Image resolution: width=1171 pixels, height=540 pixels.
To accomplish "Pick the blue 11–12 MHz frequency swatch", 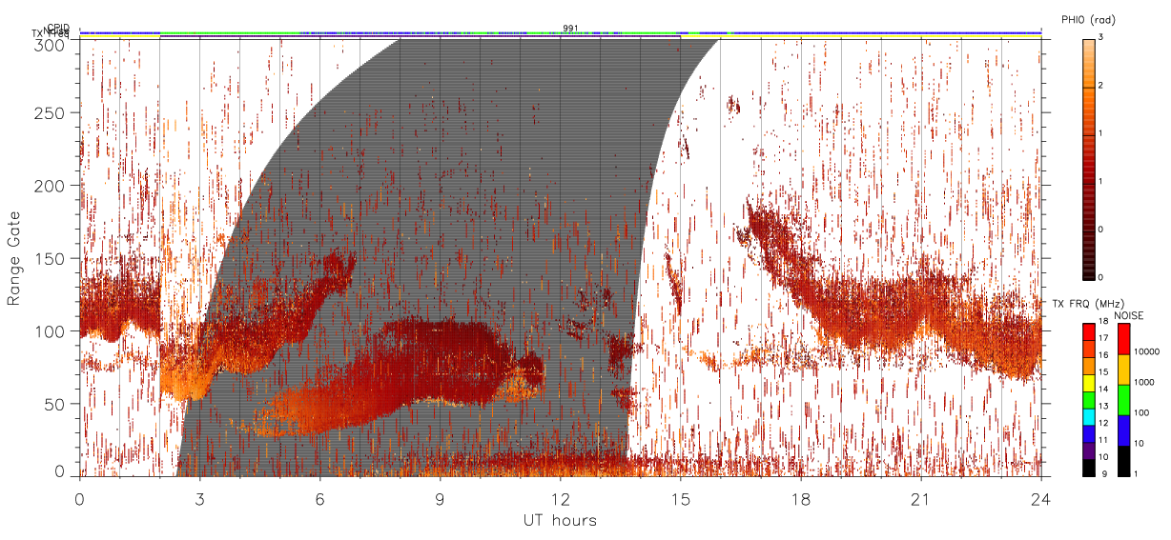I will coord(1089,434).
